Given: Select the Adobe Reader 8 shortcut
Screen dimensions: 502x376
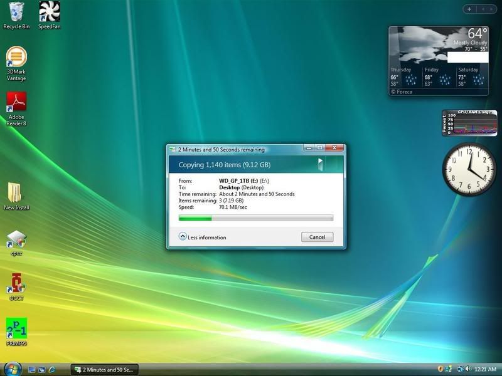Looking at the screenshot, I should [x=16, y=109].
